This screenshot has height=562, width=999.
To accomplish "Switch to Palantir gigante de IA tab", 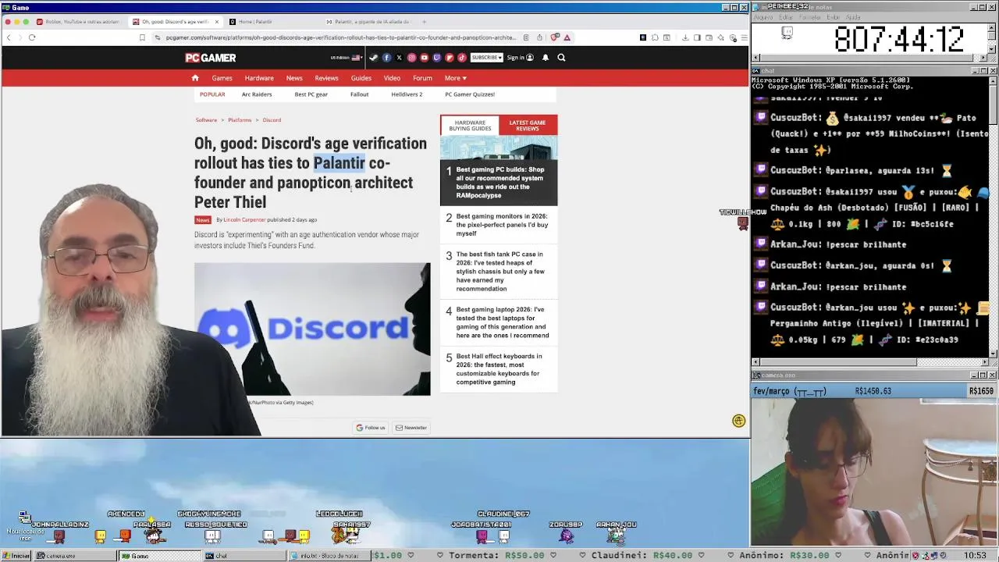I will click(x=367, y=22).
